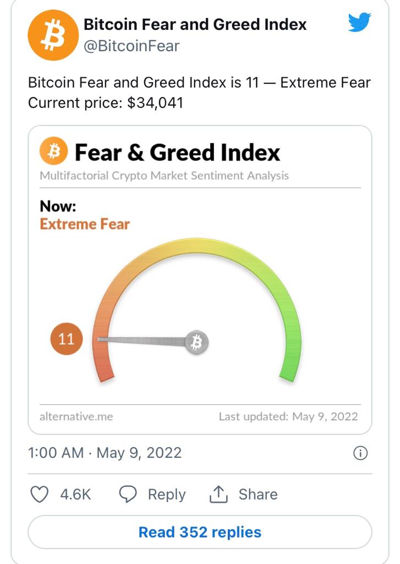Screen dimensions: 400x564
Task: Open the 1:00 AM · May 9, 2022 timestamp
Action: (105, 453)
